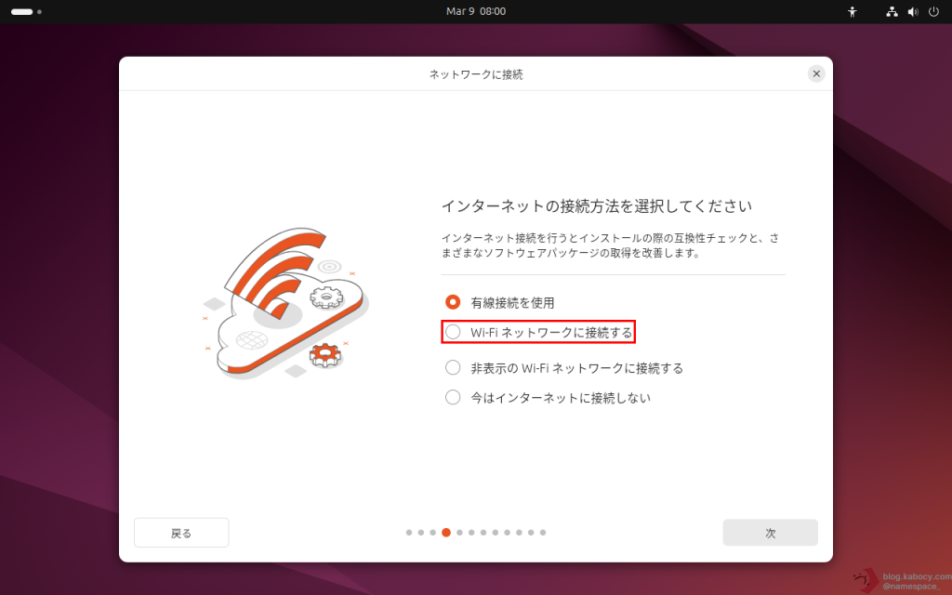Open the power menu icon
The width and height of the screenshot is (952, 595).
point(933,12)
